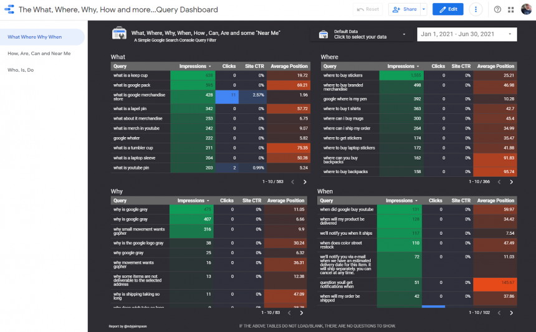The width and height of the screenshot is (536, 332).
Task: Click the report title in header
Action: coord(118,9)
